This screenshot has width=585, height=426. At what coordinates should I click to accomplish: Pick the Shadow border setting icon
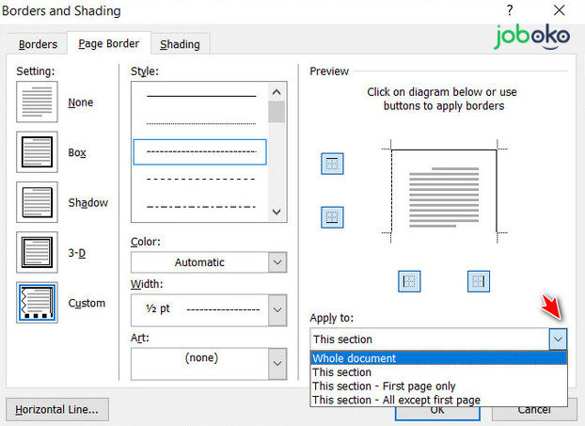point(37,202)
